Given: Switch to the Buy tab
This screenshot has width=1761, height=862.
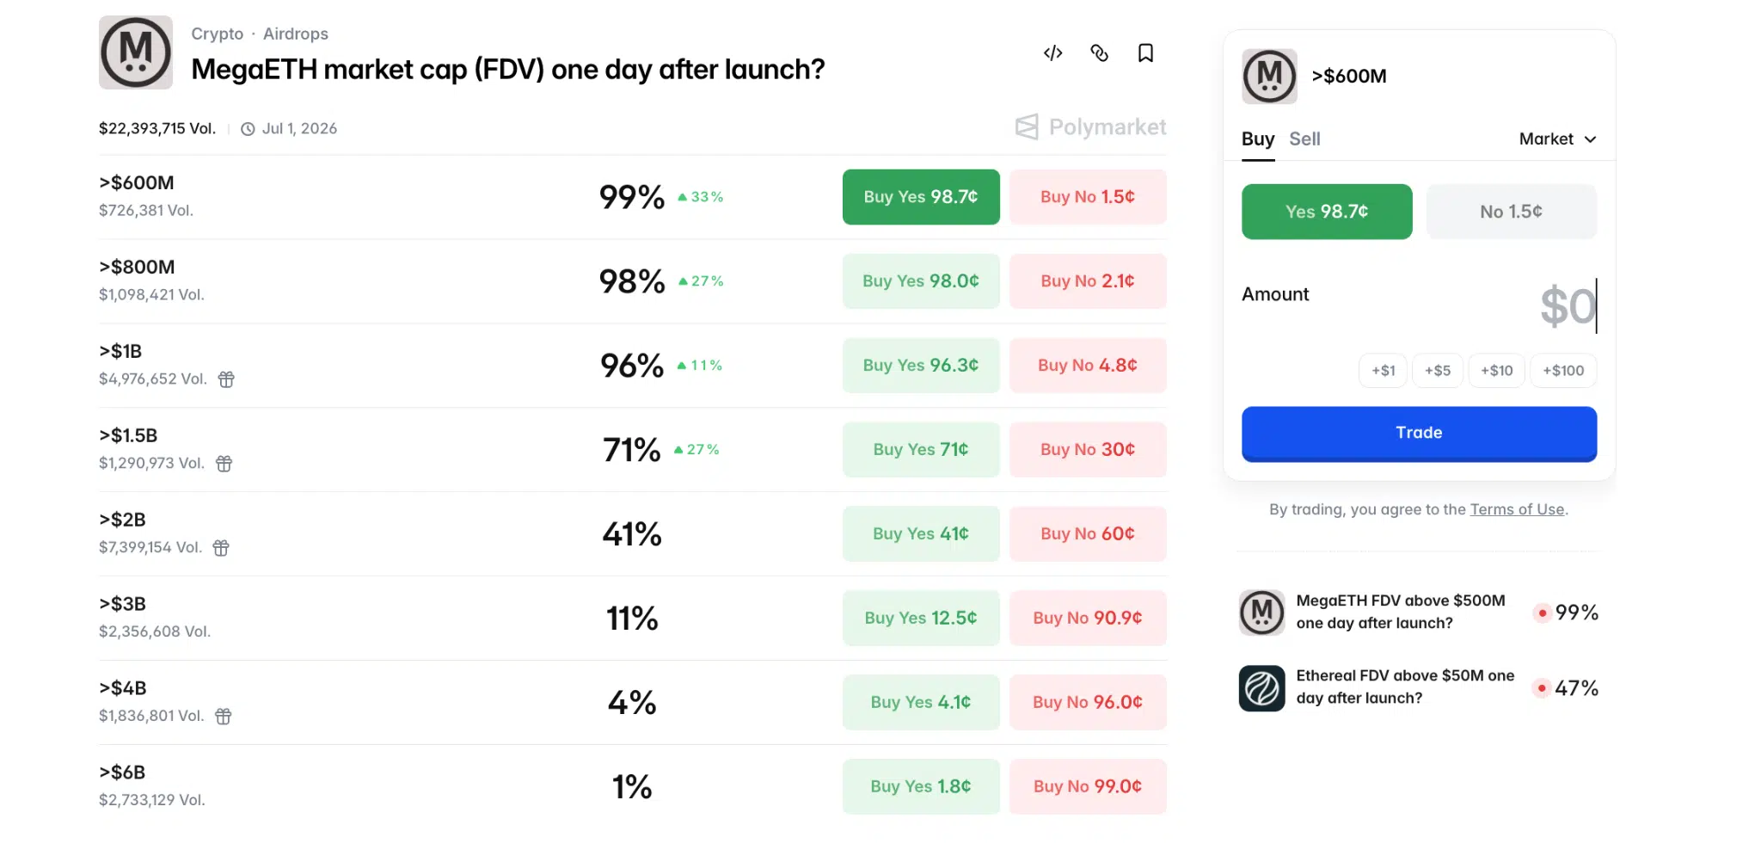Looking at the screenshot, I should [x=1258, y=139].
